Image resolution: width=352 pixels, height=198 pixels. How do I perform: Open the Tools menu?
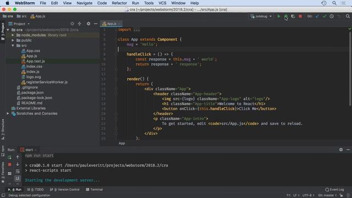point(148,3)
